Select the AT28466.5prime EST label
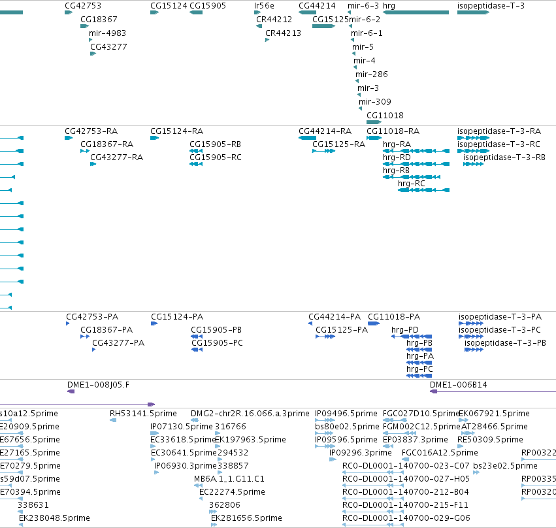556x528 pixels. 495,427
